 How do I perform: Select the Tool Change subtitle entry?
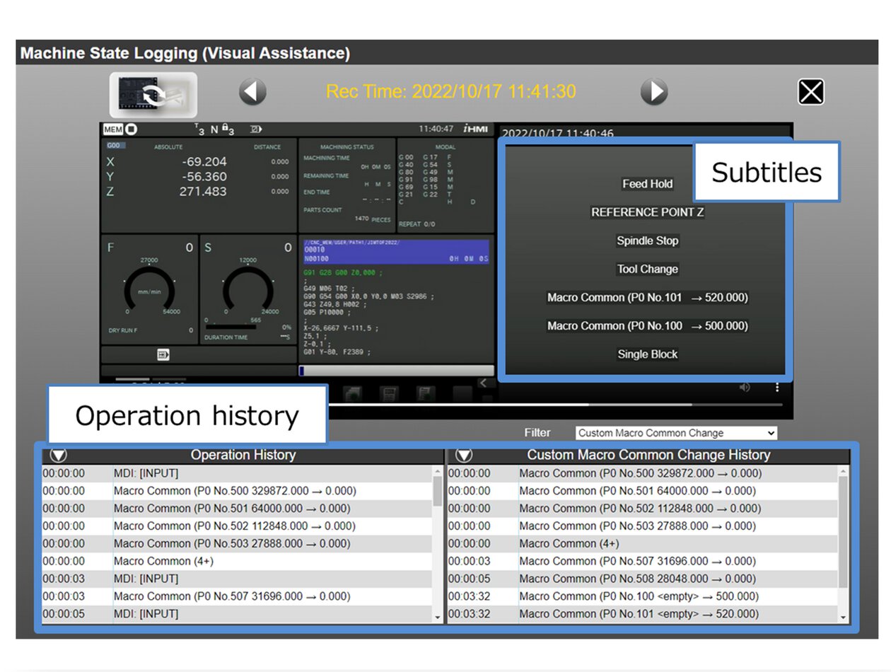click(x=647, y=269)
